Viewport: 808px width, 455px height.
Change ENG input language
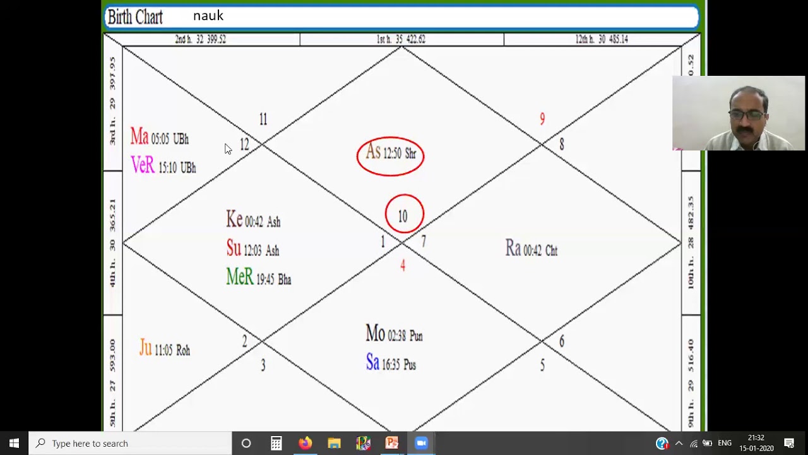725,443
